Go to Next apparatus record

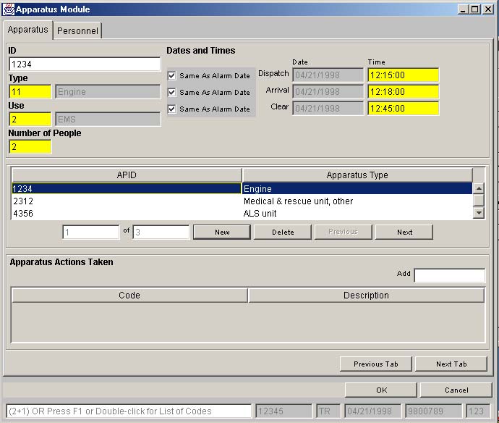(x=404, y=233)
